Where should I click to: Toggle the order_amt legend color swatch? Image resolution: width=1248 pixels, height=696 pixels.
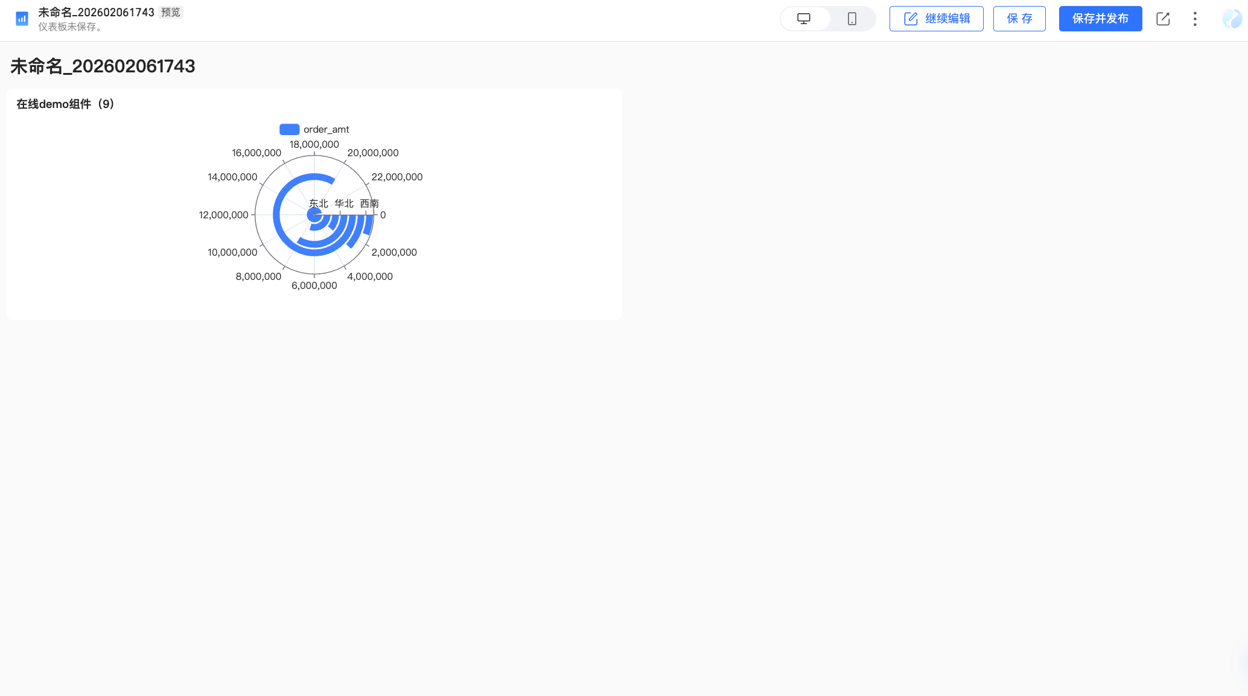(289, 129)
